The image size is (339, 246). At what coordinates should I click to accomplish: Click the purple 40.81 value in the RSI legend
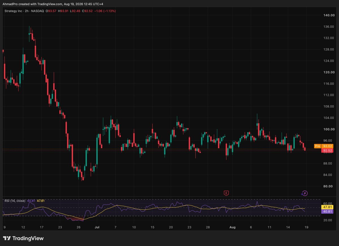[31, 201]
